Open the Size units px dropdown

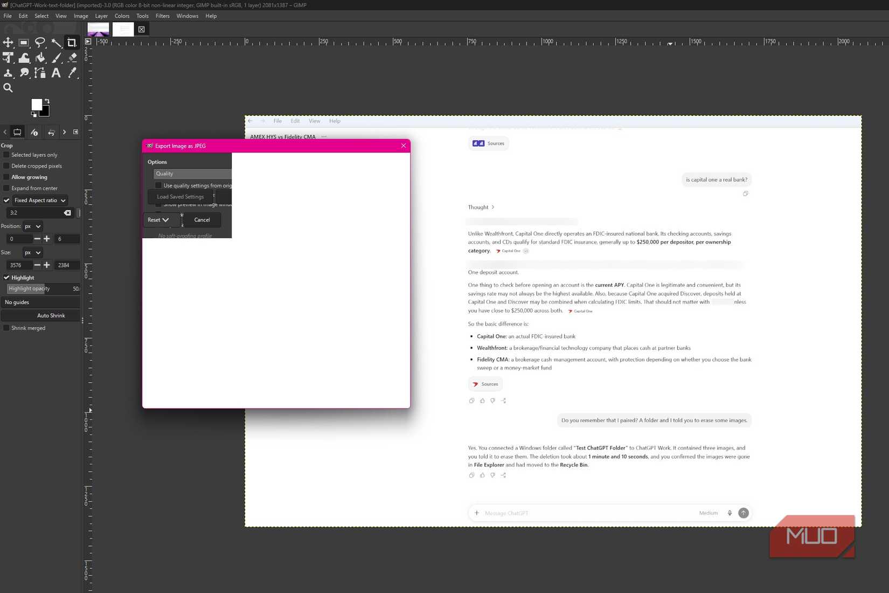click(32, 252)
